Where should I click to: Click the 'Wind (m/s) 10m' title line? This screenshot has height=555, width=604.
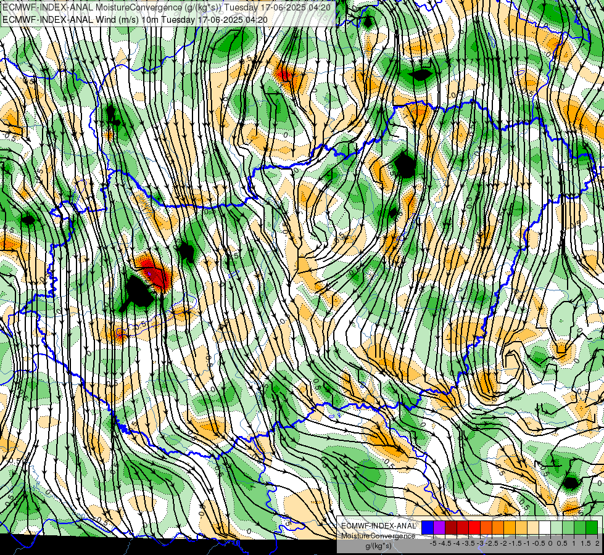135,20
